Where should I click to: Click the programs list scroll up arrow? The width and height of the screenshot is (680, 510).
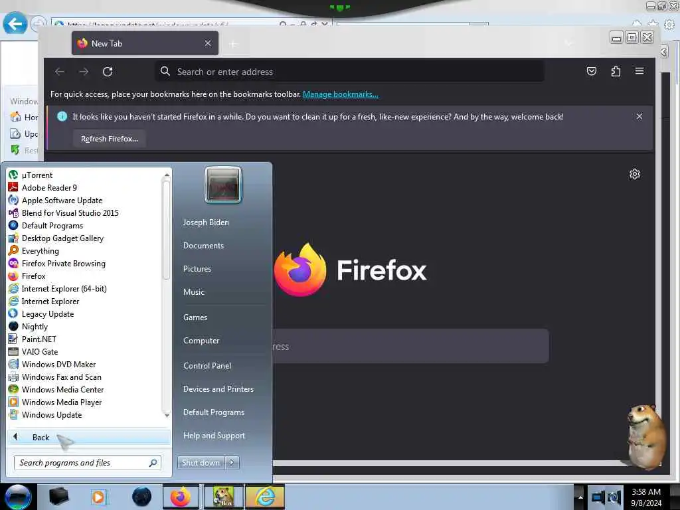tap(167, 175)
